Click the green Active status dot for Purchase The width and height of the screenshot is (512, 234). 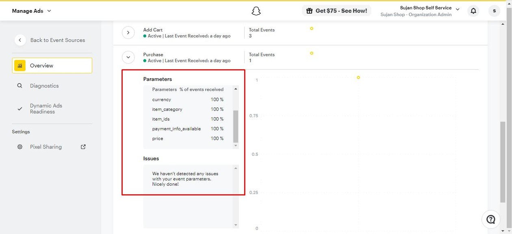145,60
